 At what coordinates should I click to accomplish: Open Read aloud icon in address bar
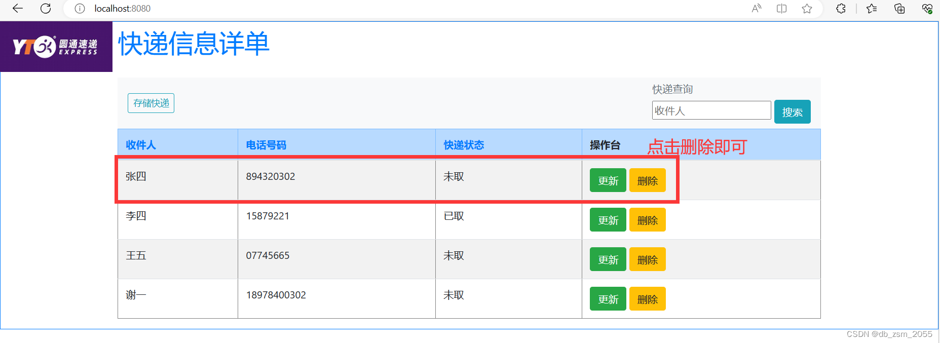click(756, 8)
